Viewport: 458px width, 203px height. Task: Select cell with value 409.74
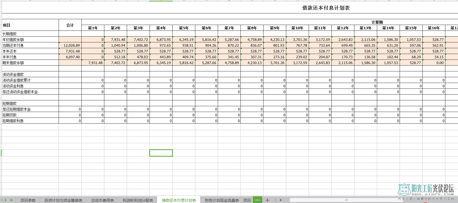(184, 57)
